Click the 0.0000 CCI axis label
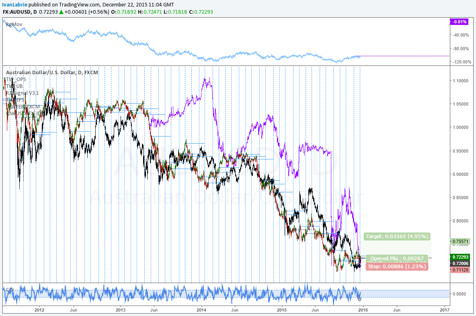The image size is (476, 316). tap(459, 294)
